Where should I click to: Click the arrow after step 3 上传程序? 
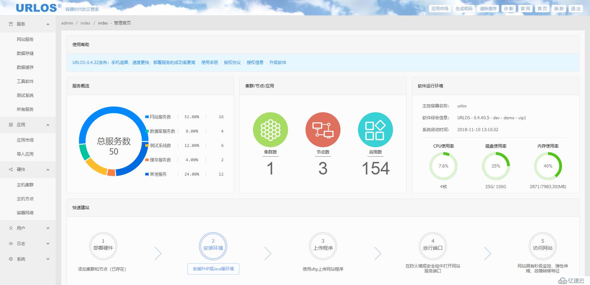pyautogui.click(x=378, y=254)
